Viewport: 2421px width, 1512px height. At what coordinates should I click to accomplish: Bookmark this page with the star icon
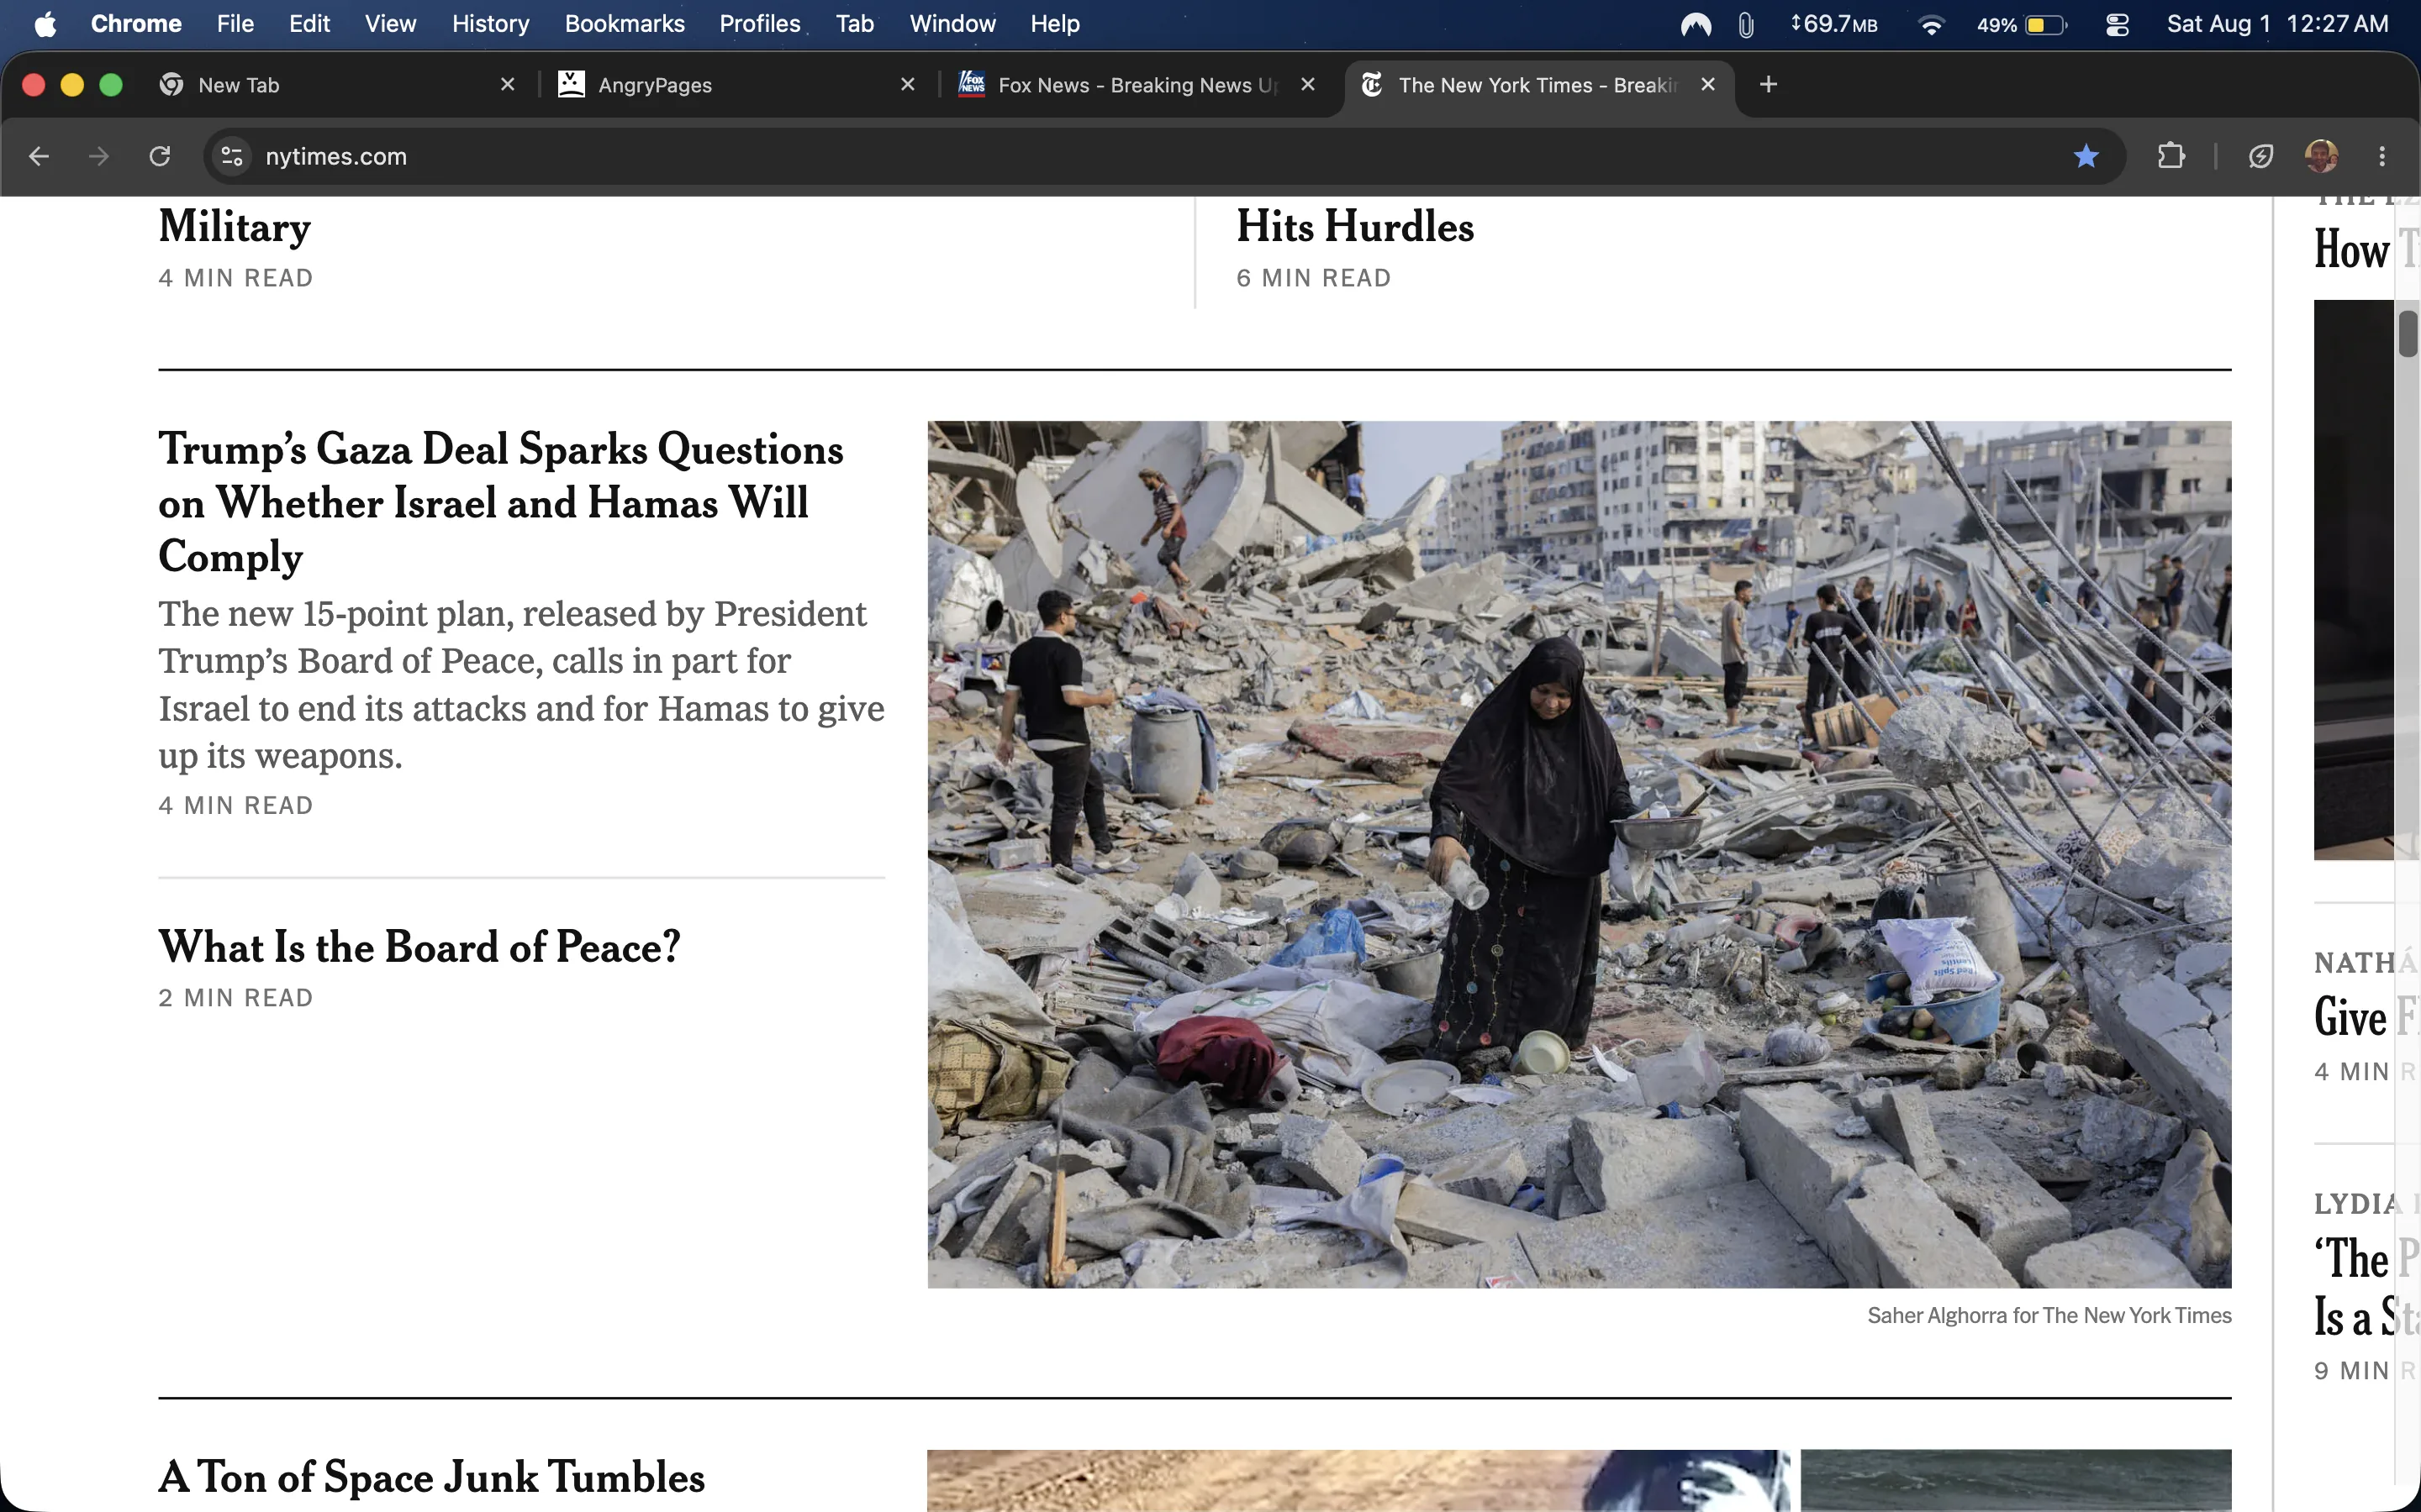tap(2086, 156)
